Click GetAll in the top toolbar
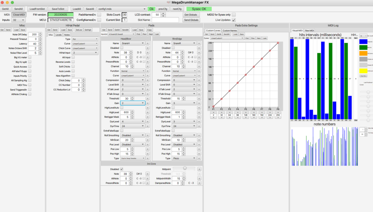 coord(5,9)
